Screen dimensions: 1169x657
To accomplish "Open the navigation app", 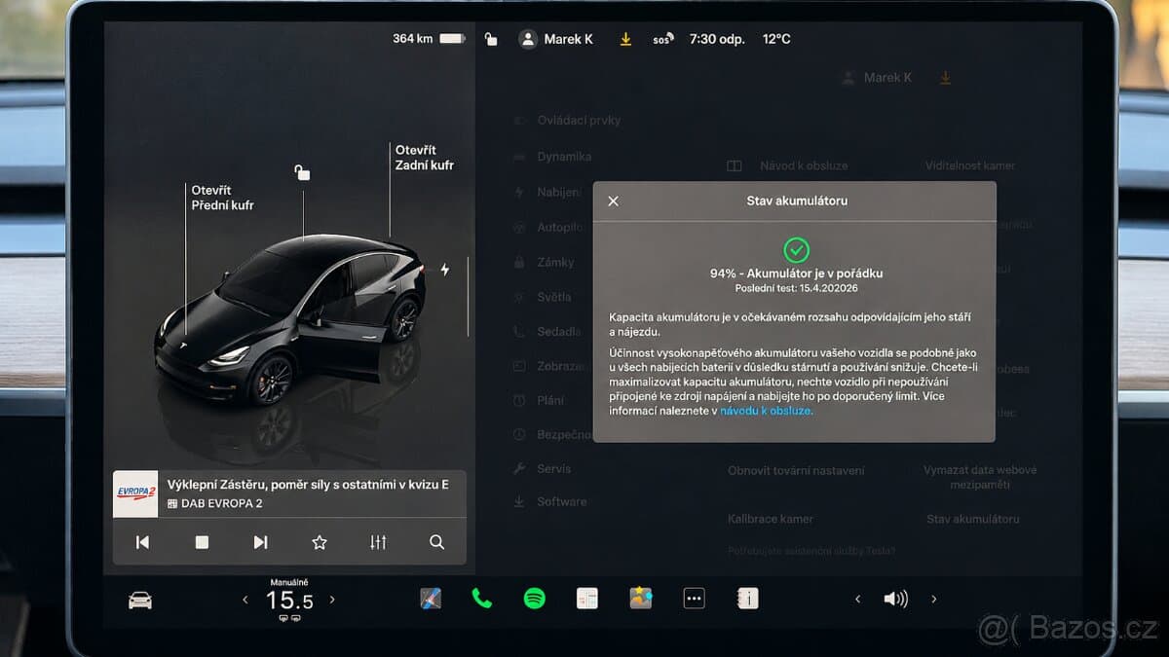I will click(431, 599).
